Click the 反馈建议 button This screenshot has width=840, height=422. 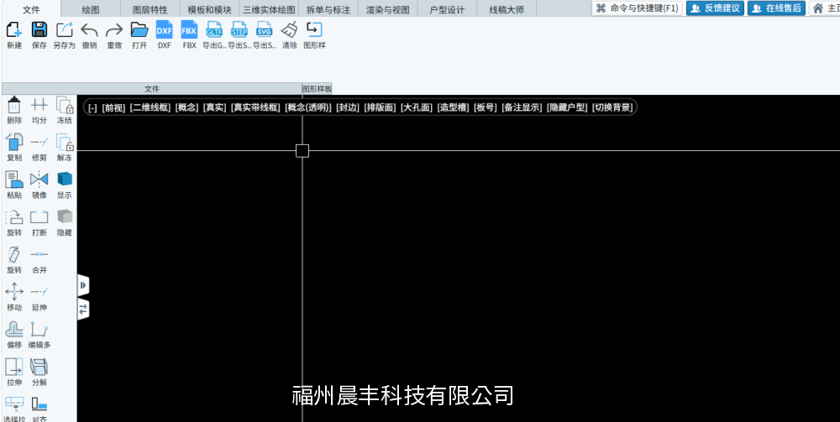pos(715,8)
